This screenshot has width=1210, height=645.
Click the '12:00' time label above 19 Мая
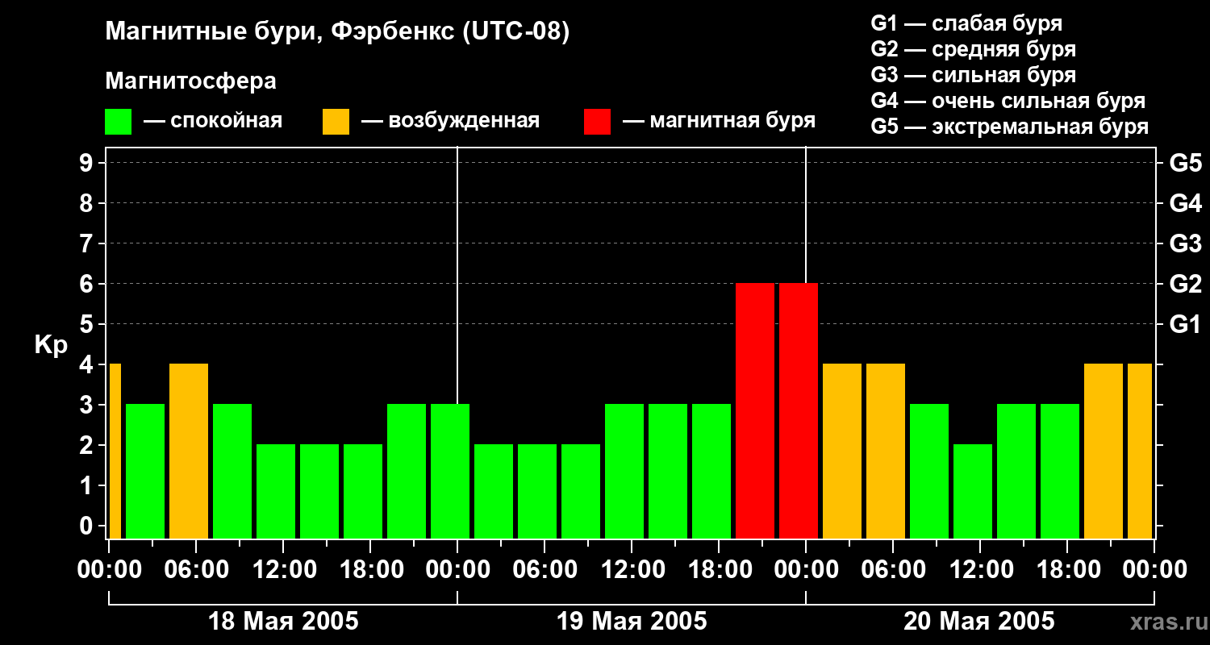(x=632, y=570)
